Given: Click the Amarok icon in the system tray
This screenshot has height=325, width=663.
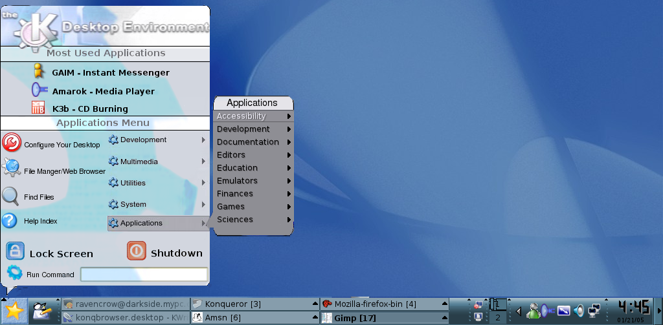Looking at the screenshot, I should (548, 311).
